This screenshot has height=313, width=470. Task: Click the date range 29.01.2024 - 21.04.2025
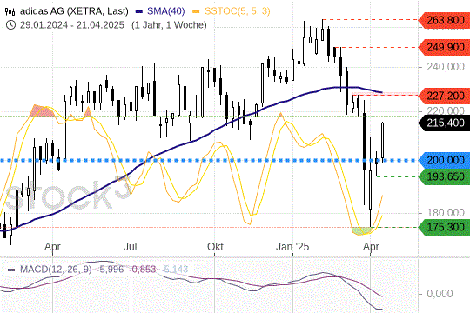[72, 25]
